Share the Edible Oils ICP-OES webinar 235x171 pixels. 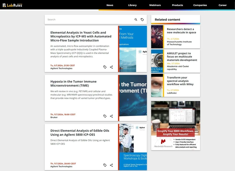point(111,165)
